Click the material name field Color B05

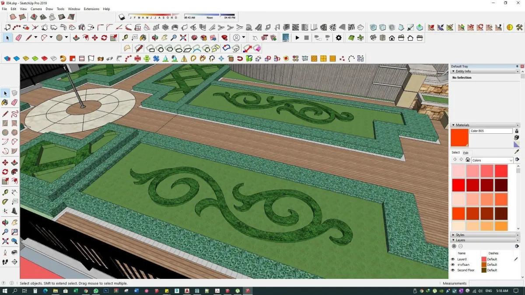tap(491, 131)
